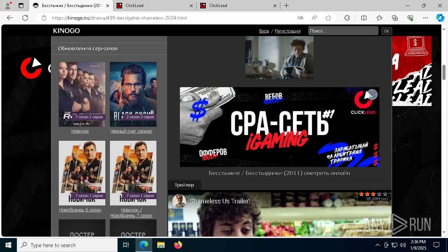Click the KINOGO site logo
Image resolution: width=448 pixels, height=252 pixels.
66,31
